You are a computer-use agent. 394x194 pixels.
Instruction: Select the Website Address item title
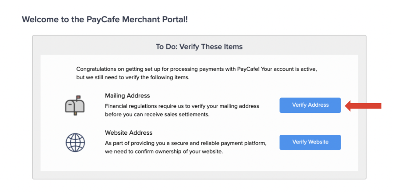click(x=129, y=132)
